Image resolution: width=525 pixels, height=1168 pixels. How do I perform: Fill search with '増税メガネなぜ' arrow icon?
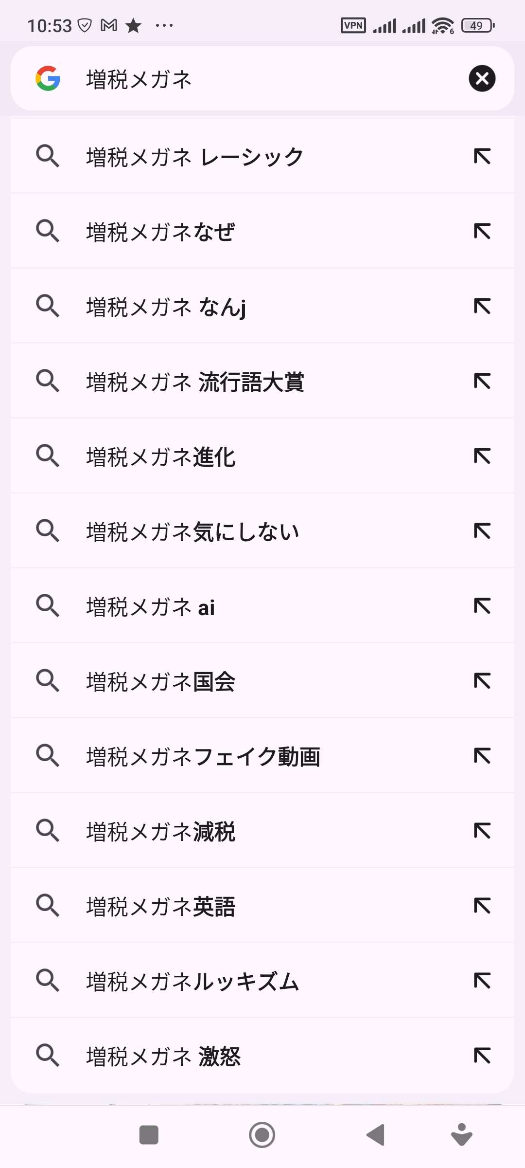coord(482,232)
